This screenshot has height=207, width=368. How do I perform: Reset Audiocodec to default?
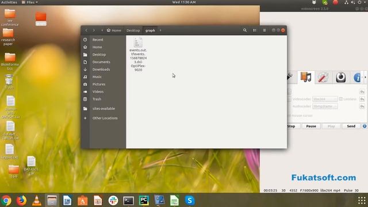pos(362,106)
